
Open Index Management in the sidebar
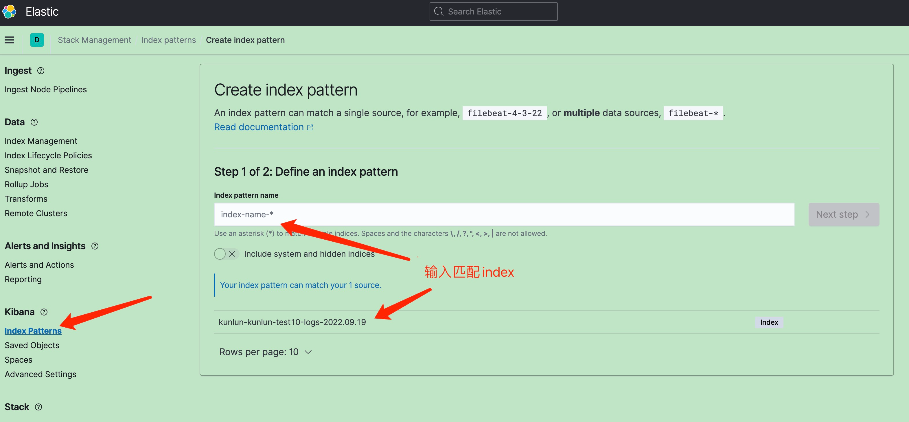click(x=41, y=141)
